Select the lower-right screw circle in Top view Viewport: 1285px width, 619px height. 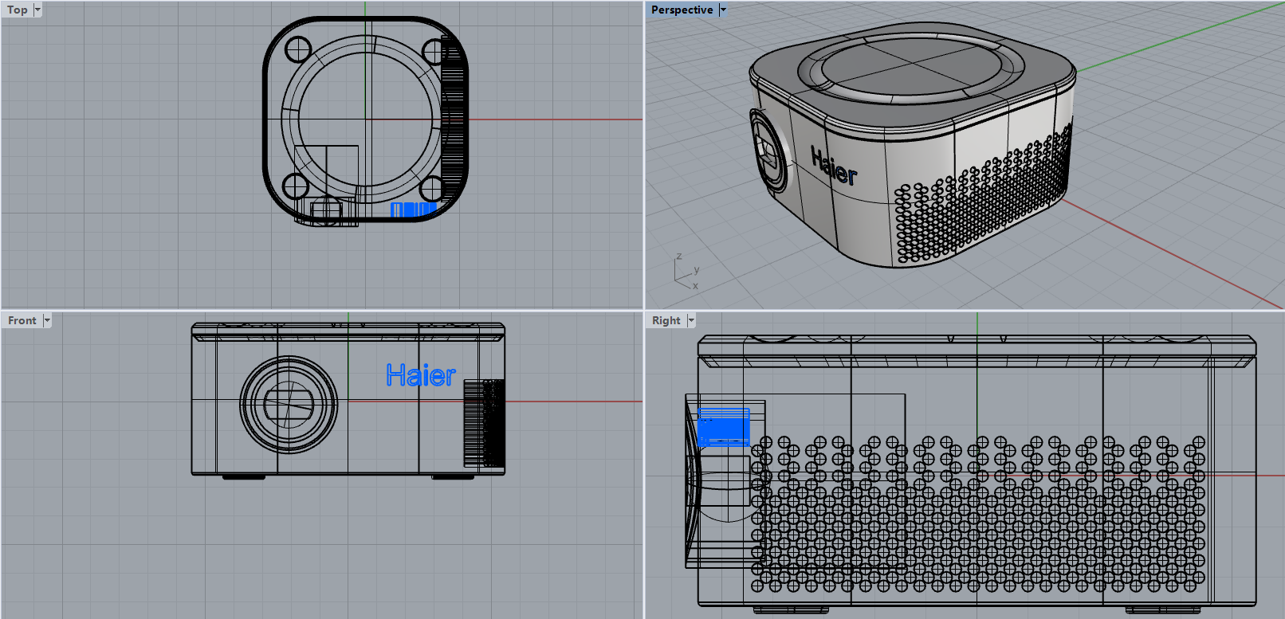tap(431, 189)
